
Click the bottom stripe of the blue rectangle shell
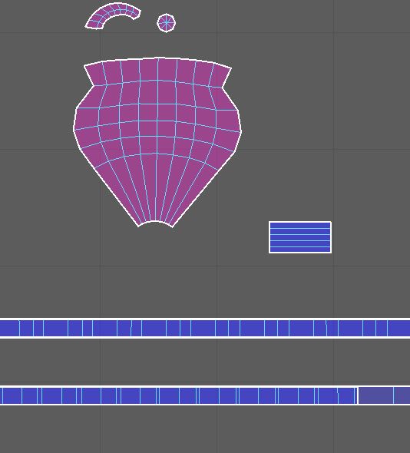(300, 250)
